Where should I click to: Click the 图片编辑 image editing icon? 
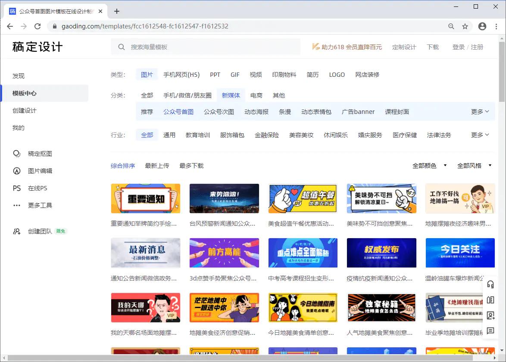(x=17, y=170)
